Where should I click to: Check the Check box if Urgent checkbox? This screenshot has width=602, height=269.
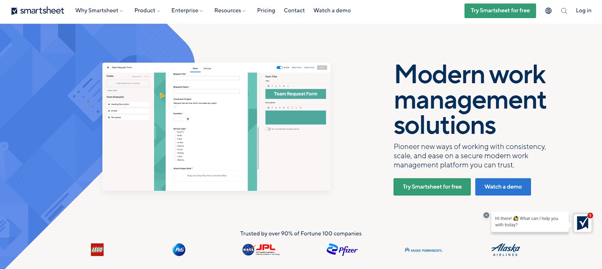tap(175, 107)
